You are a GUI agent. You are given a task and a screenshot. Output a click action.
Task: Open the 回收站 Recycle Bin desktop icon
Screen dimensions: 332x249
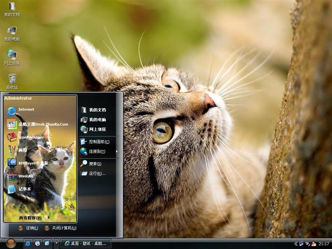click(x=12, y=80)
